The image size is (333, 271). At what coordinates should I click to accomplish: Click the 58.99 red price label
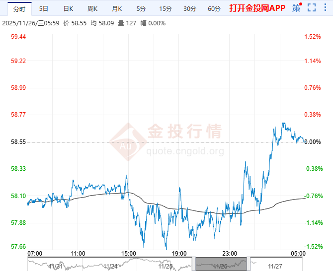(x=18, y=87)
